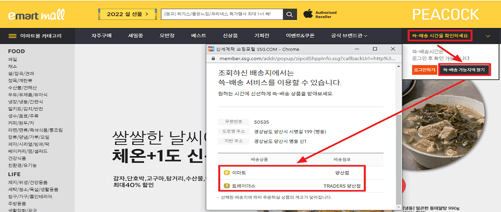The width and height of the screenshot is (501, 212).
Task: Select the 채소 category
Action: [12, 67]
